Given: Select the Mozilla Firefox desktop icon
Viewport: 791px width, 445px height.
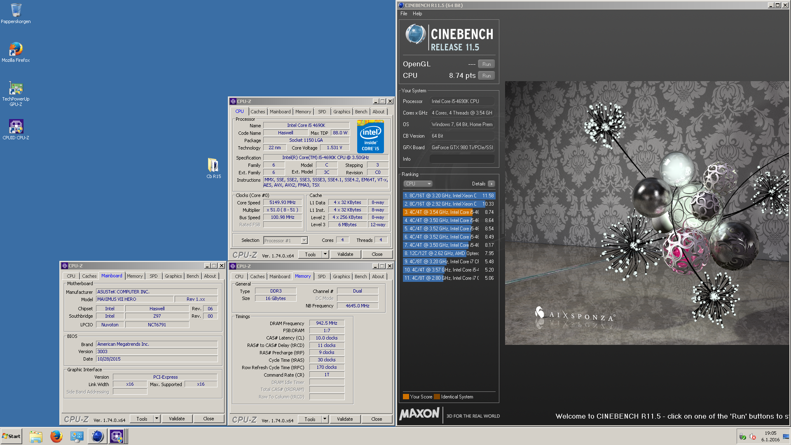Looking at the screenshot, I should point(16,52).
